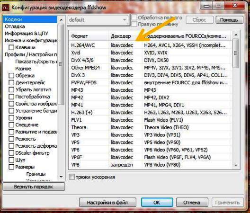Open the default preset dropdown

(x=98, y=20)
